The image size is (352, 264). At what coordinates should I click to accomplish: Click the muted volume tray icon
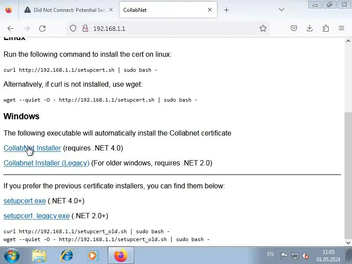pyautogui.click(x=305, y=256)
